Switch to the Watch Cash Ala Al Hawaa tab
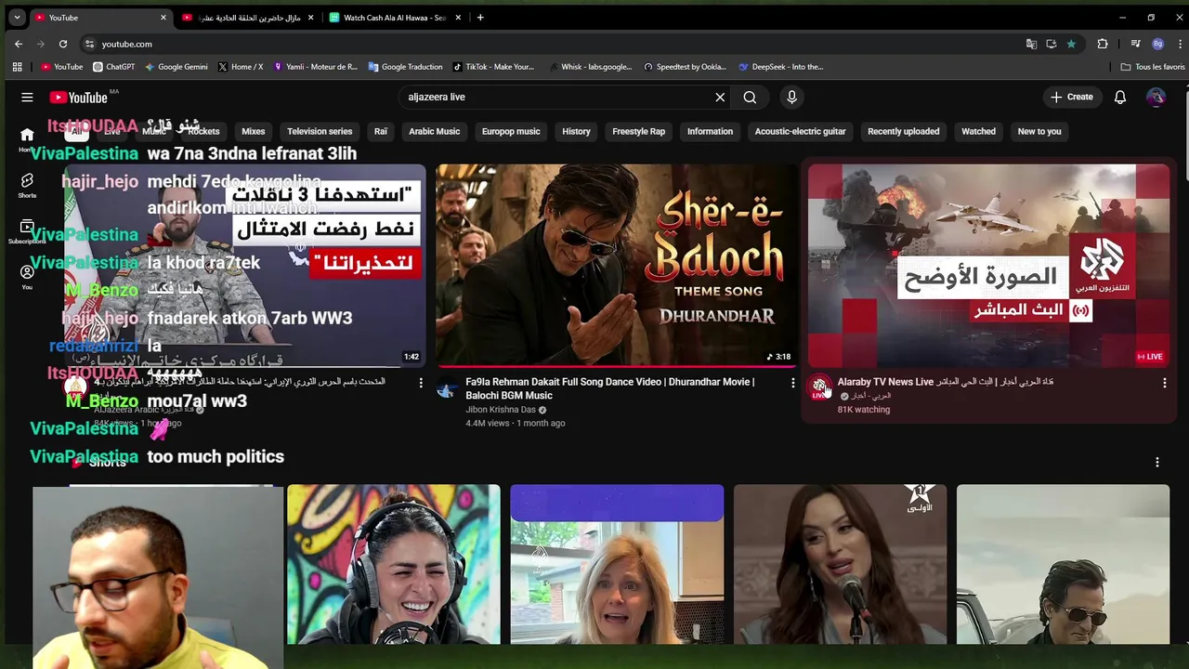Screen dimensions: 1189x669 click(396, 18)
